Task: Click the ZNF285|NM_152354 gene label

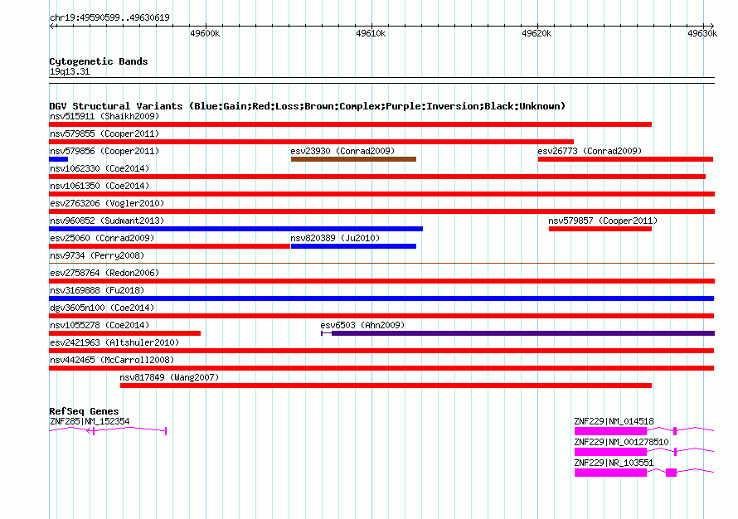Action: click(90, 421)
